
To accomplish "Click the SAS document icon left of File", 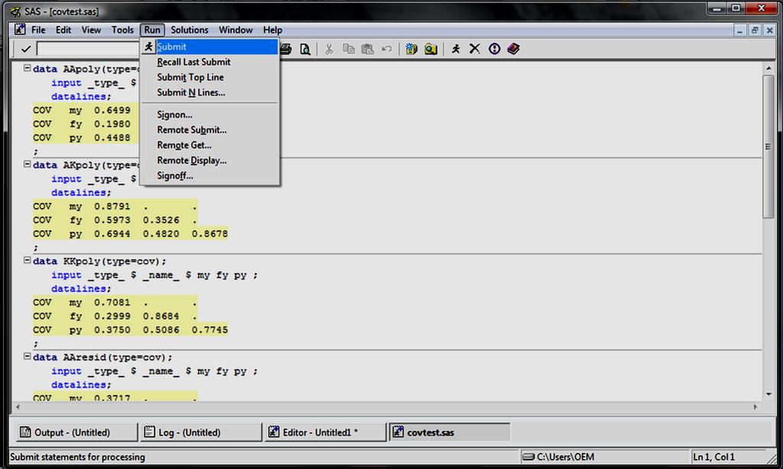I will click(19, 30).
